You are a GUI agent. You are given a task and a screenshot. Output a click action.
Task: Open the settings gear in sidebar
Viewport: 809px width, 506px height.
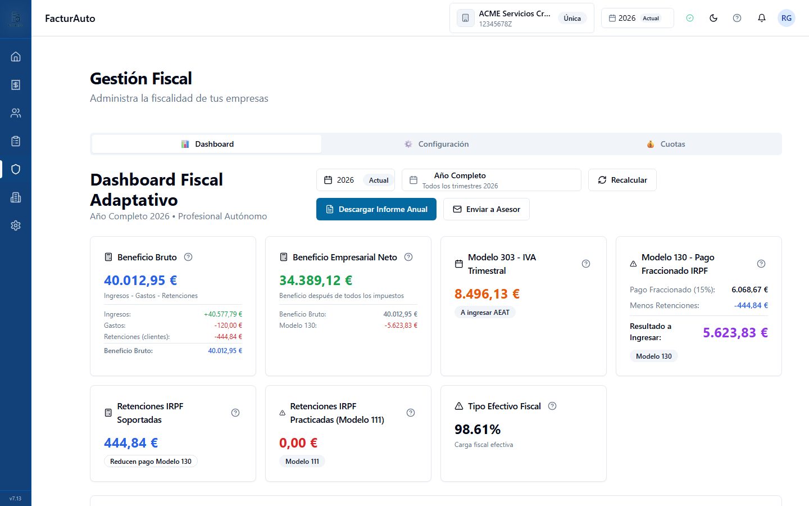[16, 225]
